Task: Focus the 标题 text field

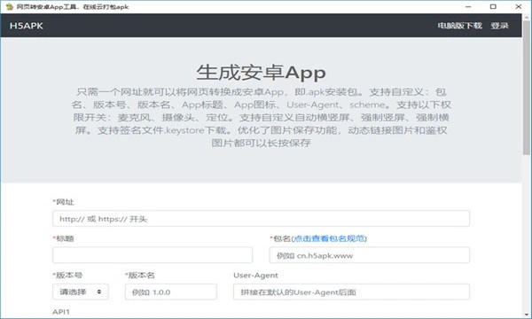Action: (x=153, y=255)
